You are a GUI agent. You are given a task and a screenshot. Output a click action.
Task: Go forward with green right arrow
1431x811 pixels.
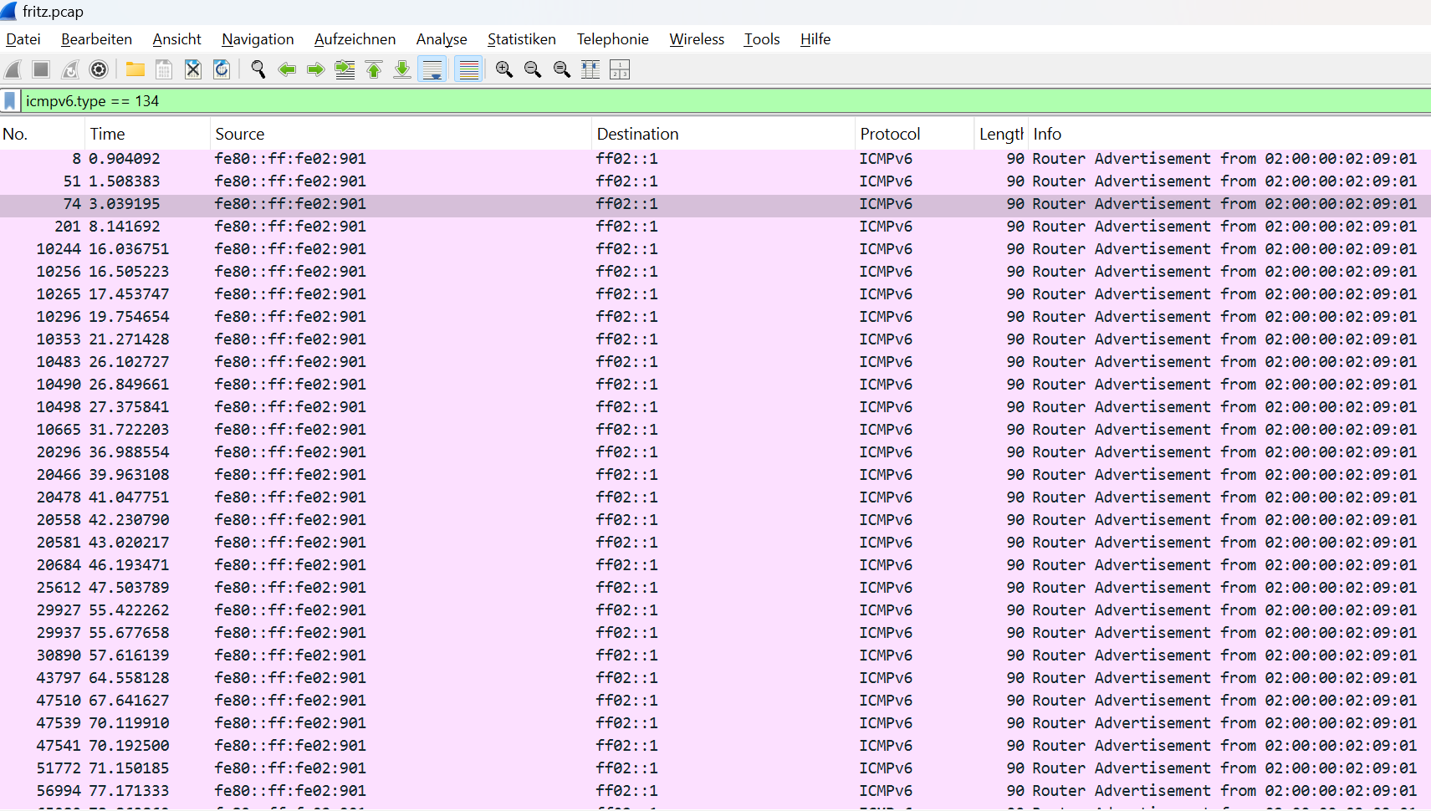315,69
